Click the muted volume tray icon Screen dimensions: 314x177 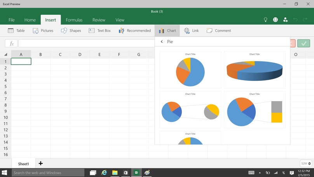(x=284, y=173)
